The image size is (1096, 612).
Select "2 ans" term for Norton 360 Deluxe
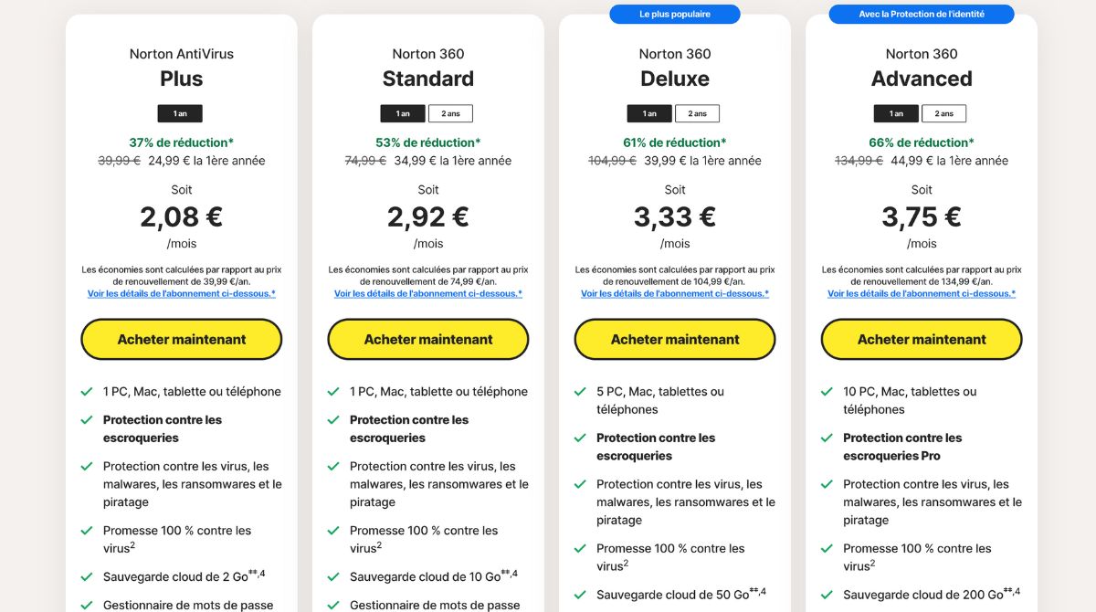tap(697, 113)
